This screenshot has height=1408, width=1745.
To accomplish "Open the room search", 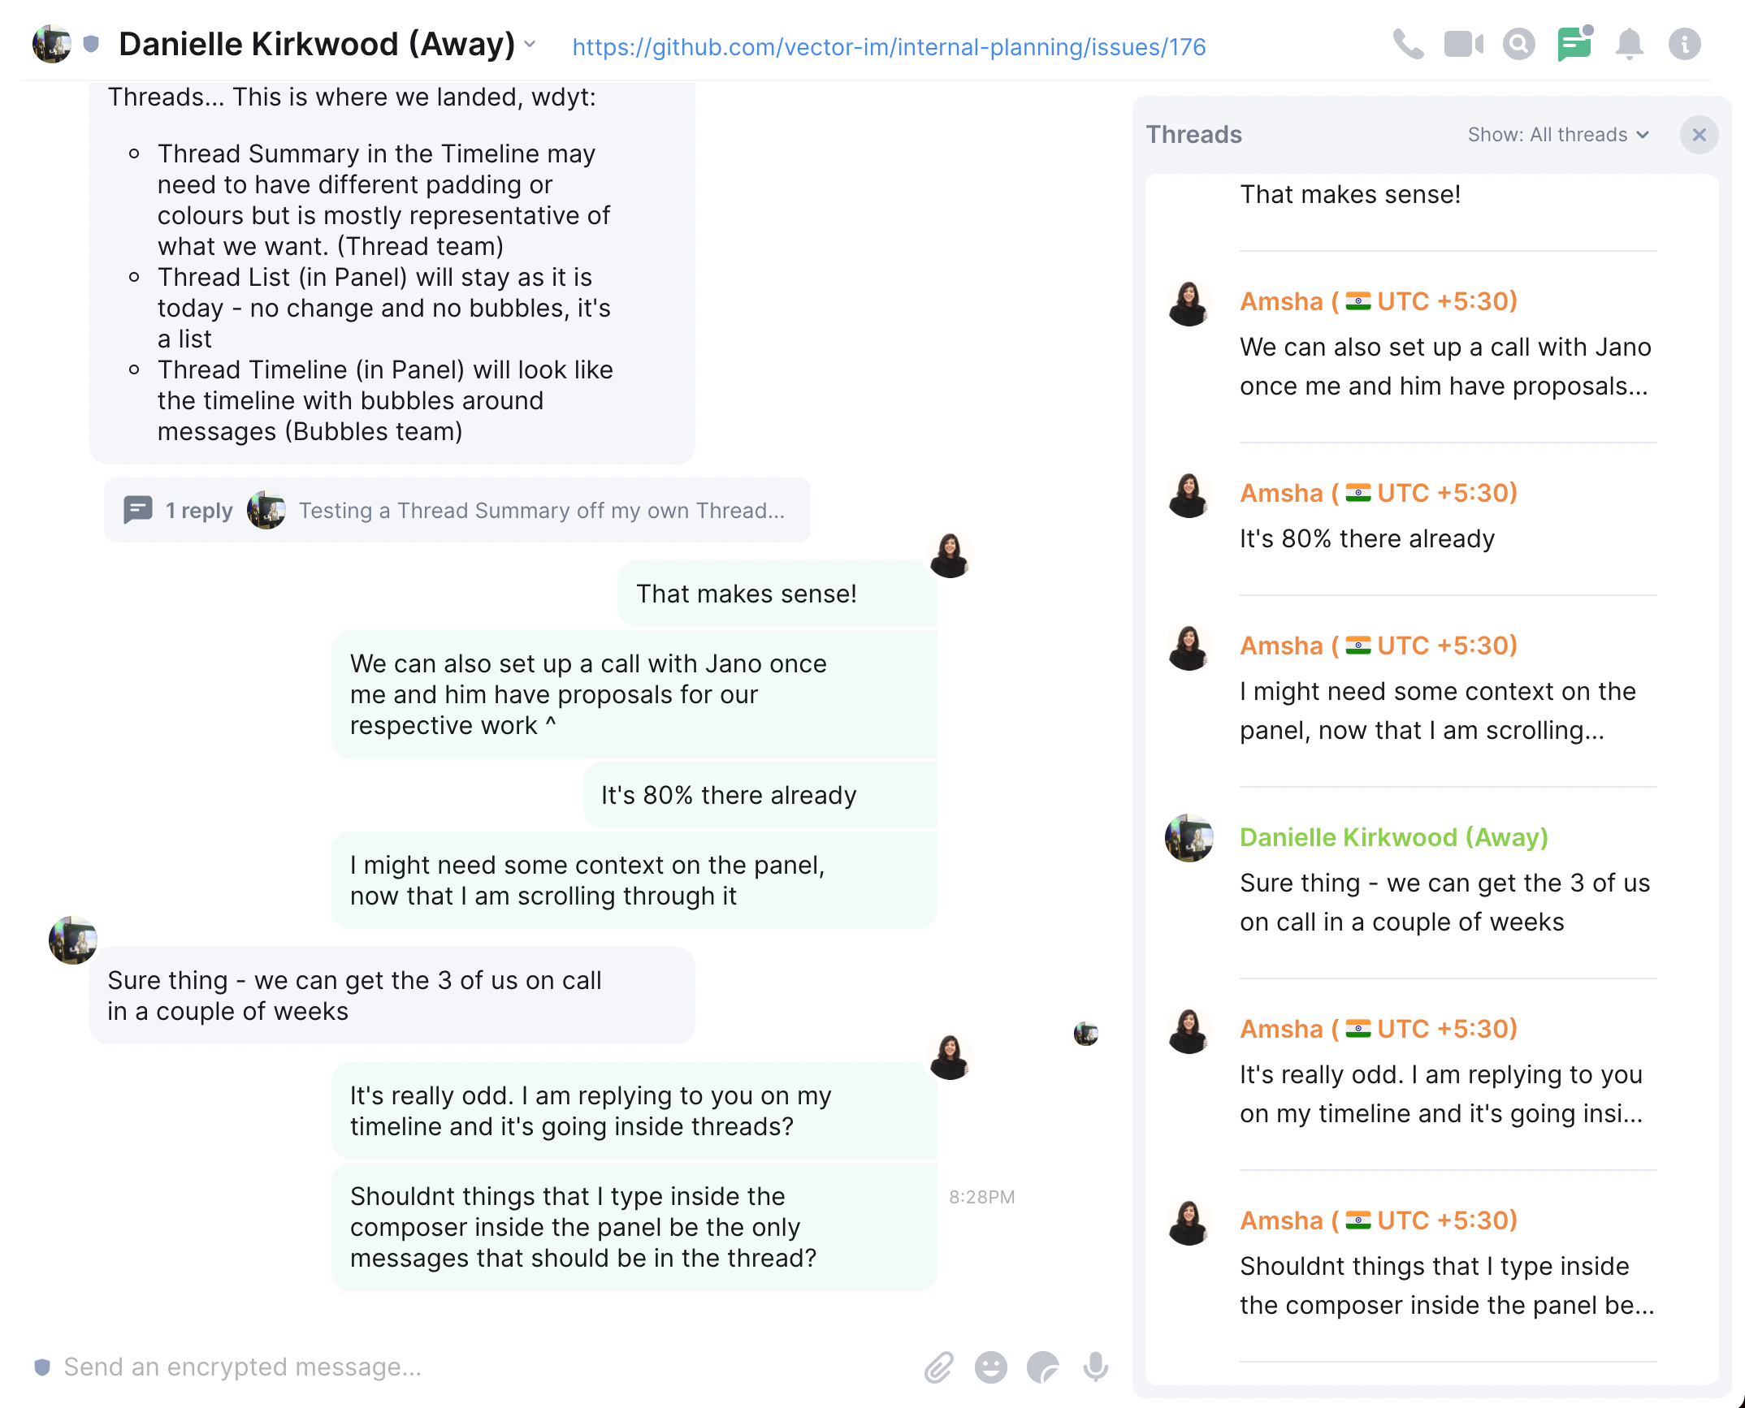I will pyautogui.click(x=1520, y=45).
